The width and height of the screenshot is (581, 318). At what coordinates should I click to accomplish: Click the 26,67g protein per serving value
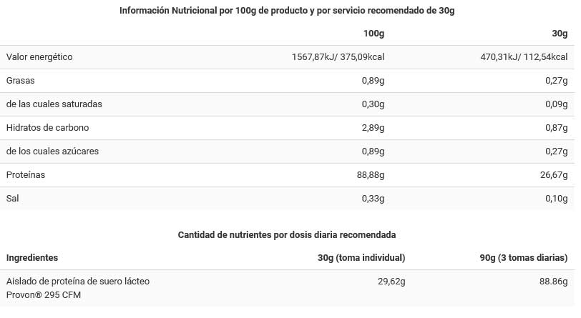(x=552, y=175)
